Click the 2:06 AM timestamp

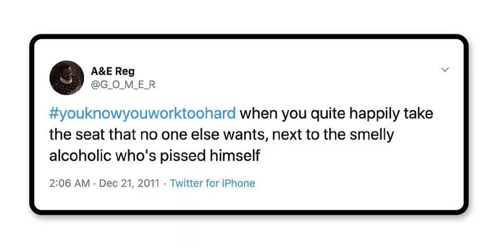coord(68,183)
